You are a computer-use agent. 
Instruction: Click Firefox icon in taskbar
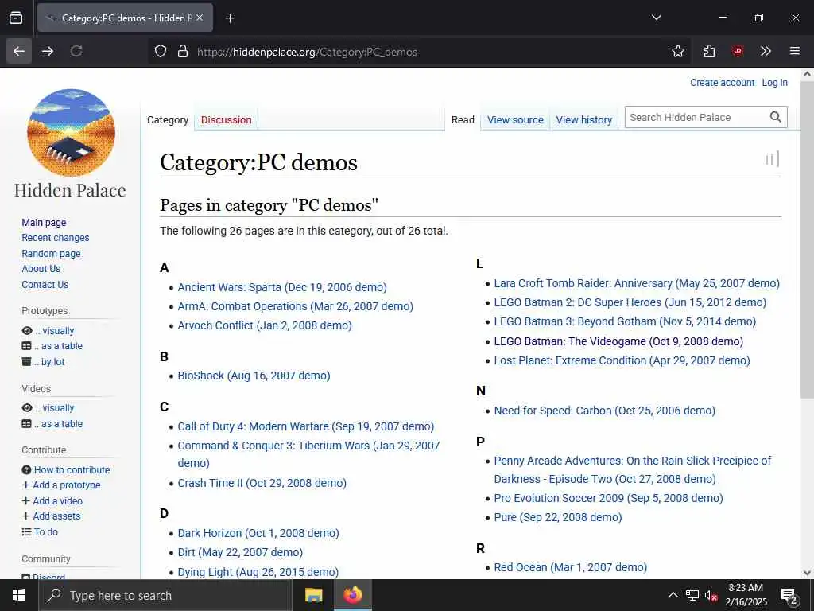pyautogui.click(x=352, y=595)
